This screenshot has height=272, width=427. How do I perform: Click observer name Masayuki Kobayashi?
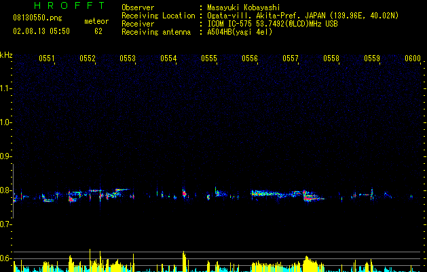click(244, 7)
